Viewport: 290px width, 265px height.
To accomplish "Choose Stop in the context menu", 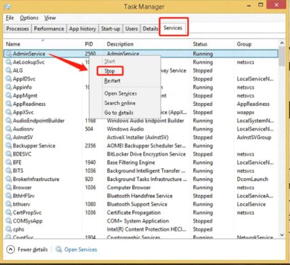I will coord(110,71).
